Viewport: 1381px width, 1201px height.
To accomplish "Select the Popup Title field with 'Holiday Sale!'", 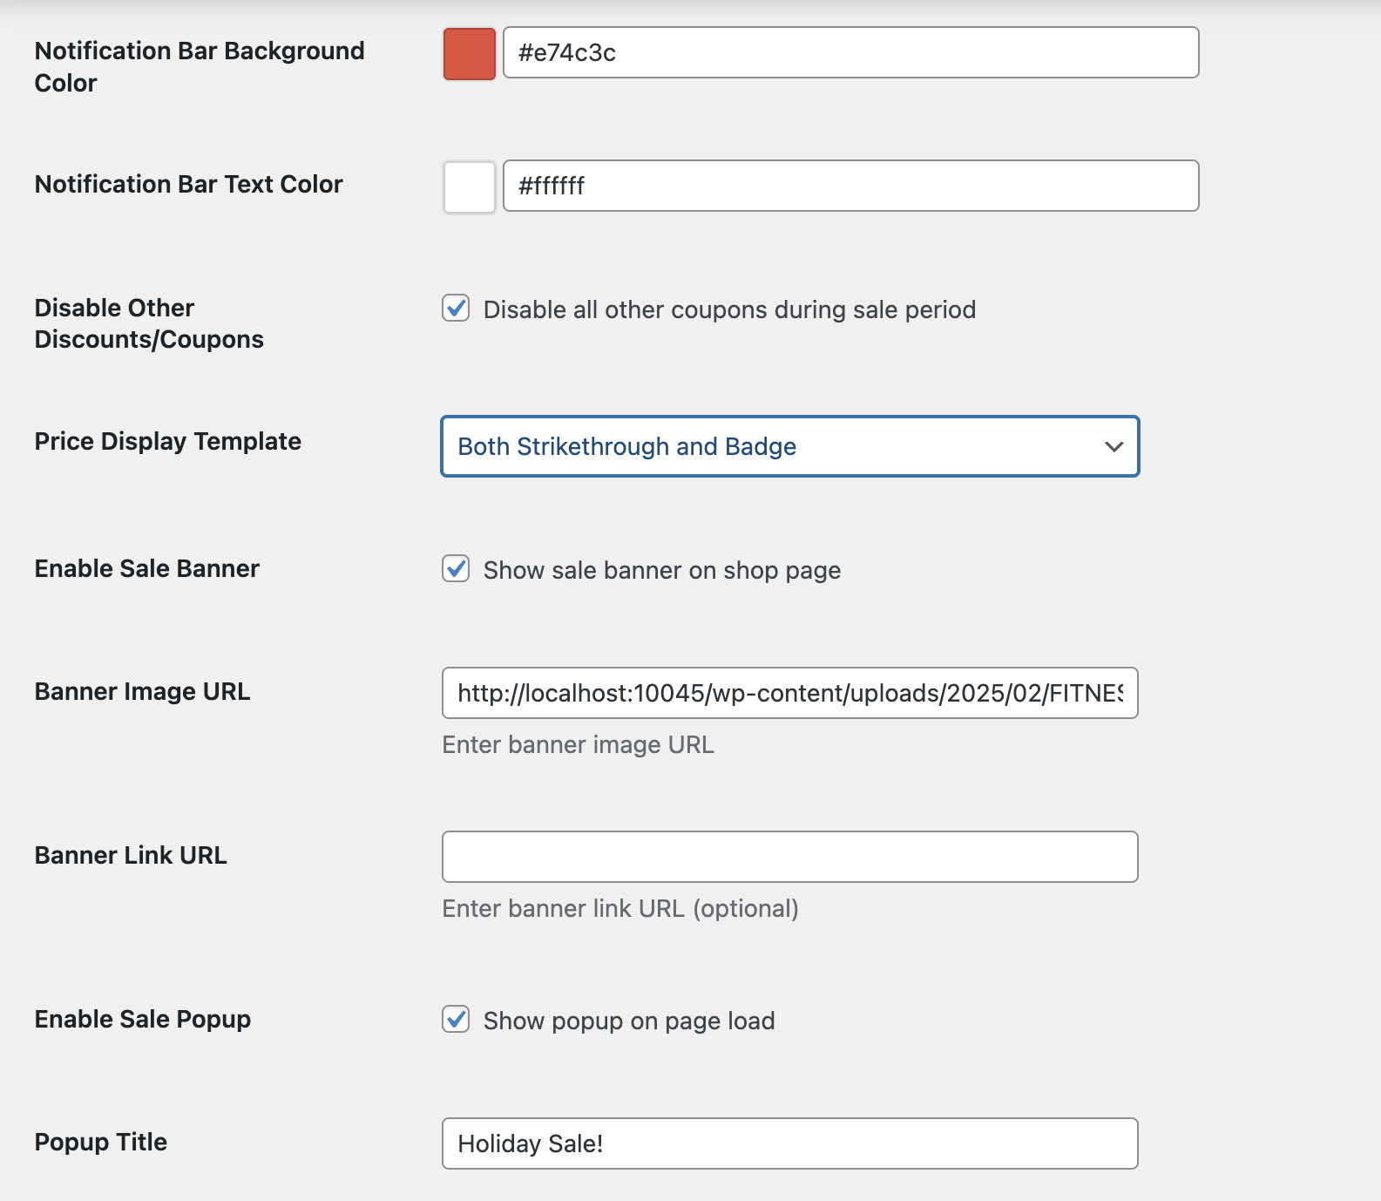I will tap(789, 1143).
